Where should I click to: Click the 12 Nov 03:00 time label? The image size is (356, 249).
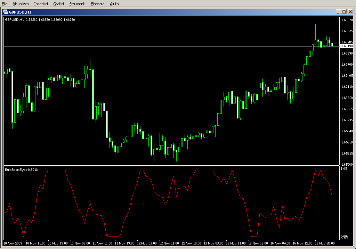147,243
